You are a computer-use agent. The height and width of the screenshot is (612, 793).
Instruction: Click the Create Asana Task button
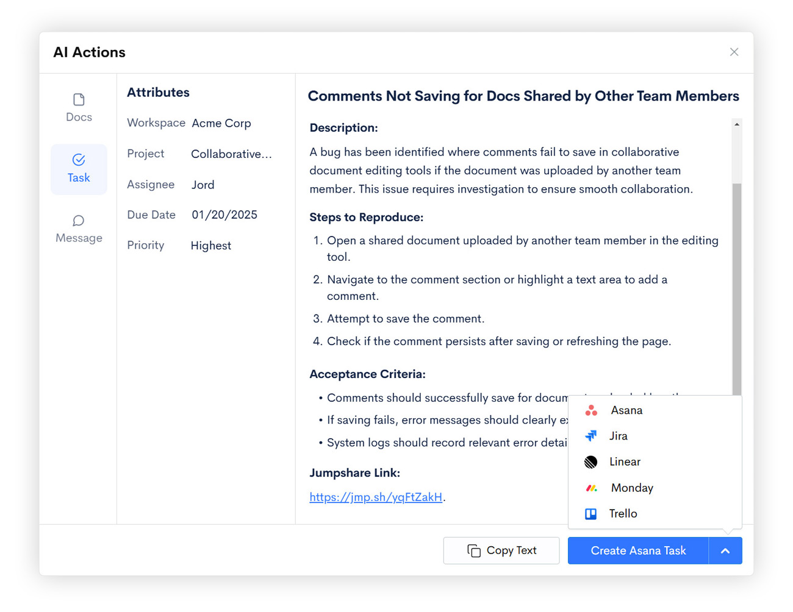point(638,550)
